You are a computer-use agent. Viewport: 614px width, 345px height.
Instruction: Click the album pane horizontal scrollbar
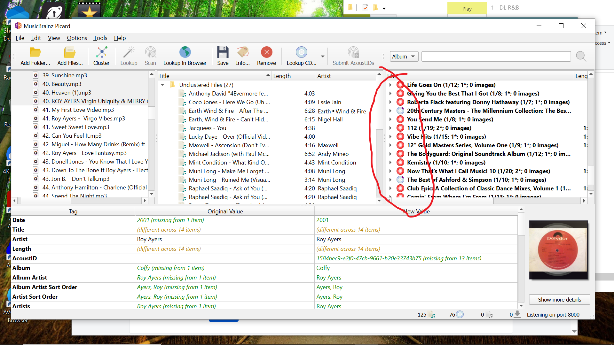tap(486, 201)
